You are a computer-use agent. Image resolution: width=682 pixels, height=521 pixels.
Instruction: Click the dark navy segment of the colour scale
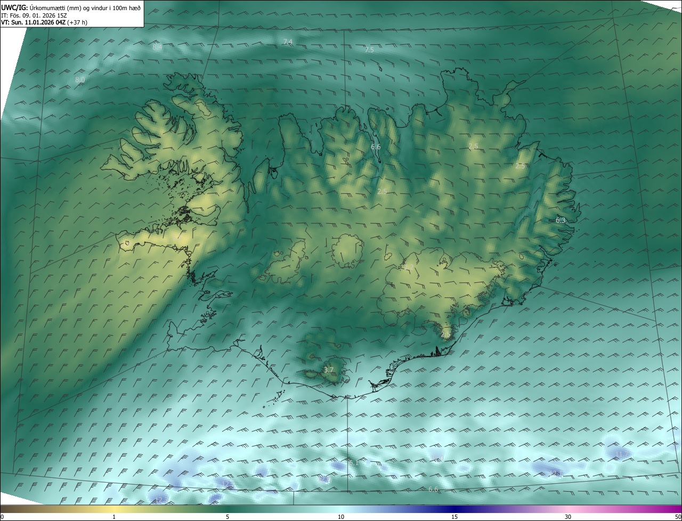tap(454, 509)
